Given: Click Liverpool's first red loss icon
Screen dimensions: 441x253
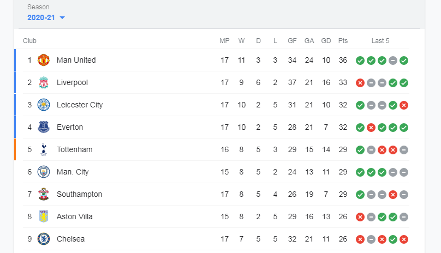Looking at the screenshot, I should tap(360, 83).
